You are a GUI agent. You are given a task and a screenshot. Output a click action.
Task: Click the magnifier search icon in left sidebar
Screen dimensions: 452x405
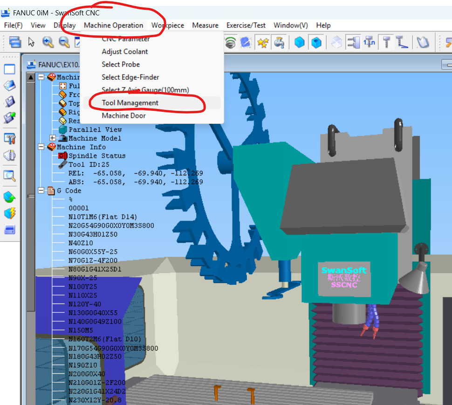coord(10,175)
